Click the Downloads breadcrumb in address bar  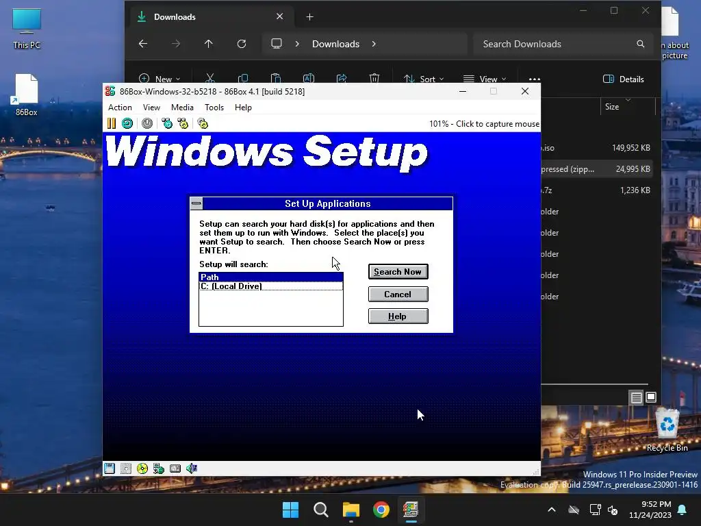[x=335, y=44]
